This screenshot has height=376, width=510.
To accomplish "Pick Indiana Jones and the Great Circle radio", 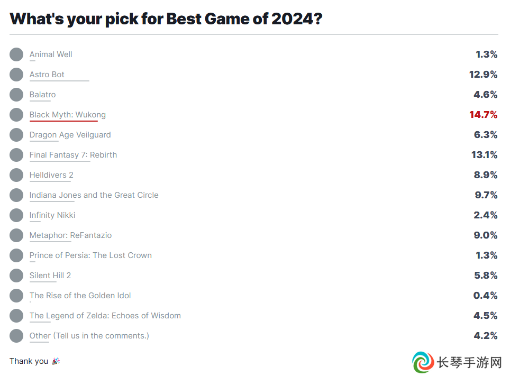I will coord(16,195).
